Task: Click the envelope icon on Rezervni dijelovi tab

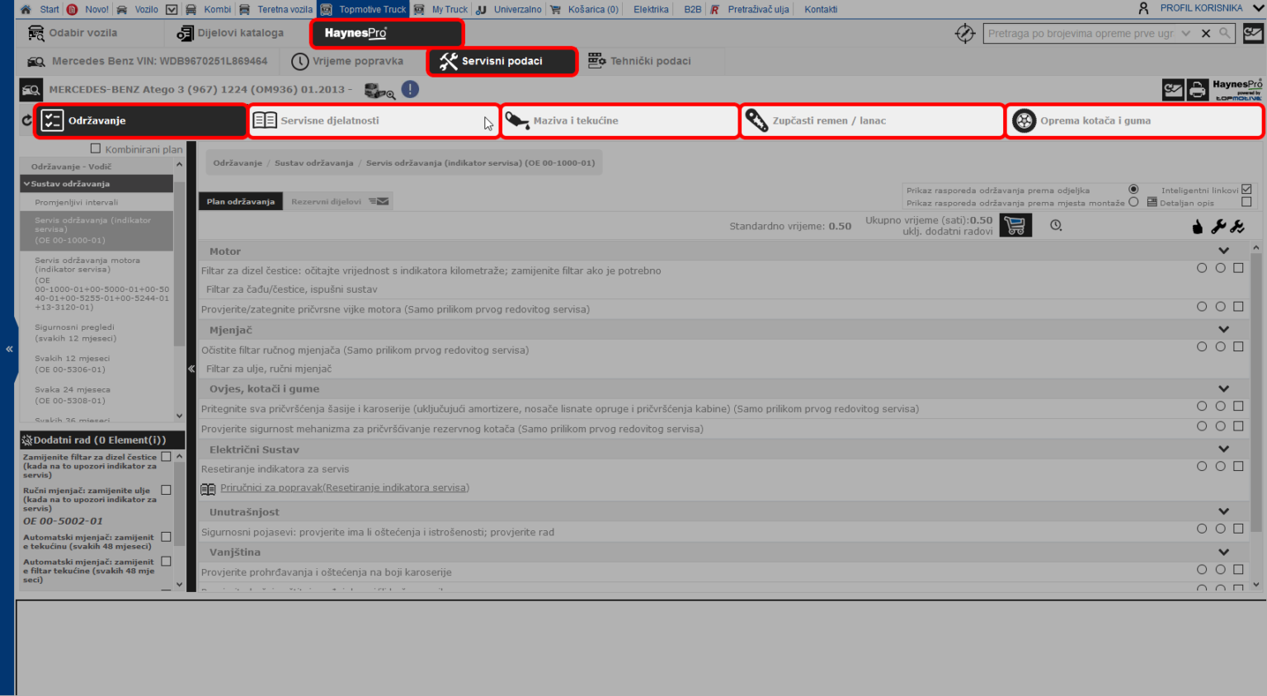Action: pyautogui.click(x=379, y=201)
